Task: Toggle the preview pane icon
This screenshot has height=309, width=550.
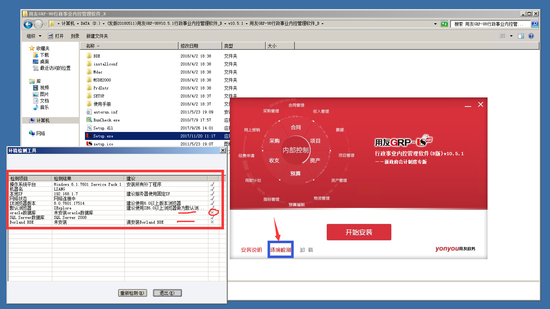Action: 521,36
